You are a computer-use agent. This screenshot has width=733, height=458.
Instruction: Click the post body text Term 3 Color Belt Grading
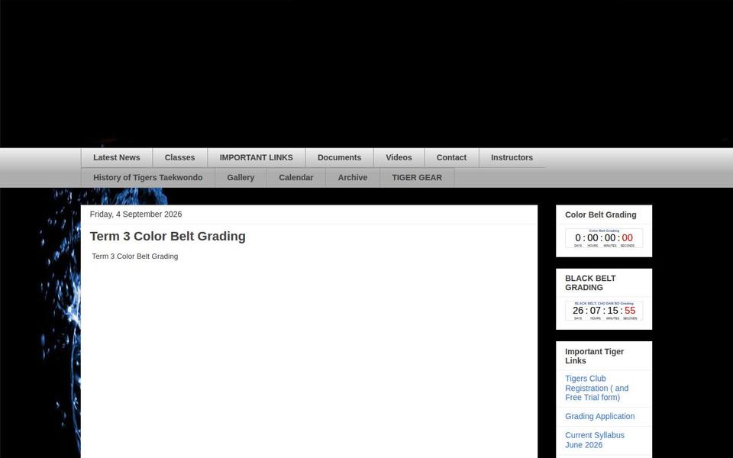coord(134,256)
